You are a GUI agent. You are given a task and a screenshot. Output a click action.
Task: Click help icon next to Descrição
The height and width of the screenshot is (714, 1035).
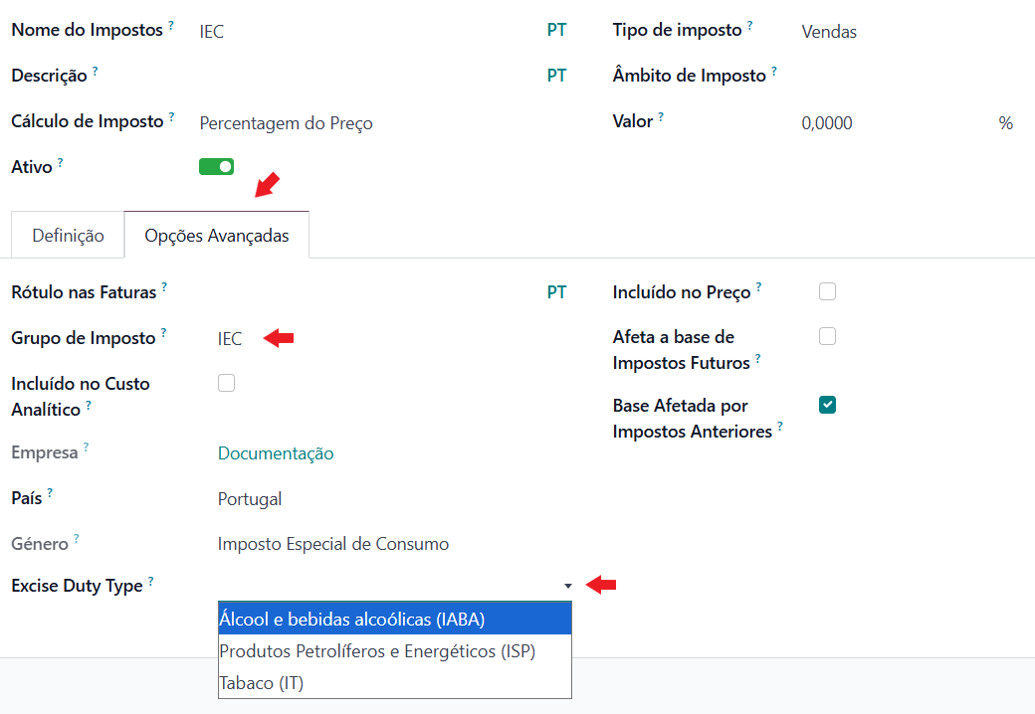pyautogui.click(x=96, y=71)
